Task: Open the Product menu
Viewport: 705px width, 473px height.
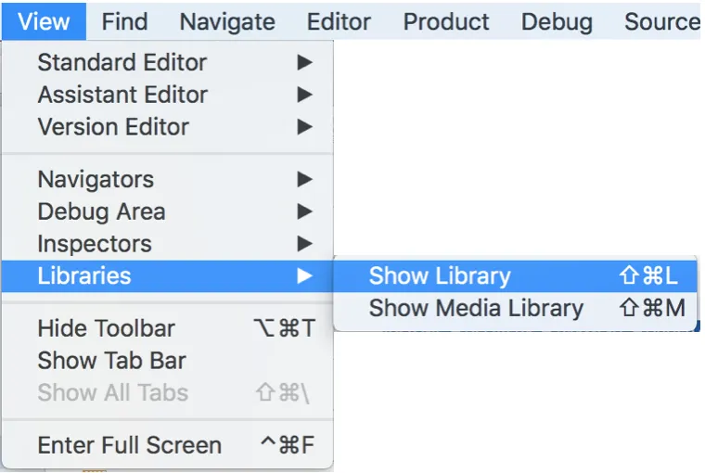Action: [x=446, y=20]
